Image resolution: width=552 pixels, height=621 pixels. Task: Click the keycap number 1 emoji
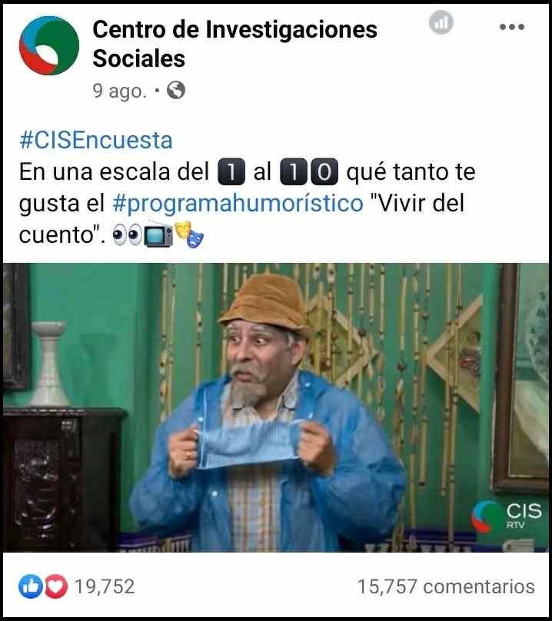coord(231,172)
